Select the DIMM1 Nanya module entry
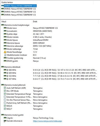 pyautogui.click(x=20, y=6)
